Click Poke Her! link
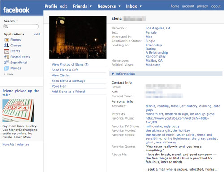Image resolution: width=224 pixels, height=172 pixels. click(x=59, y=86)
